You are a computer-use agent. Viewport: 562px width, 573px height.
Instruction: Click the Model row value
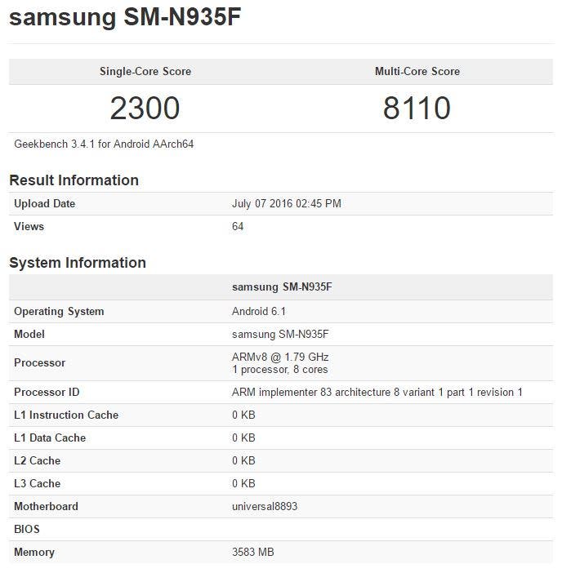coord(280,334)
